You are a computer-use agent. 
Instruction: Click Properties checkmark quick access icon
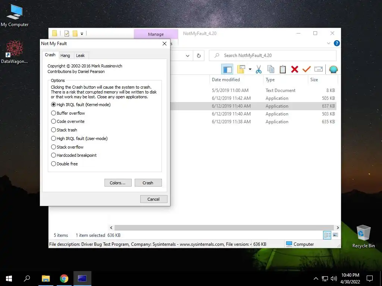pyautogui.click(x=67, y=34)
